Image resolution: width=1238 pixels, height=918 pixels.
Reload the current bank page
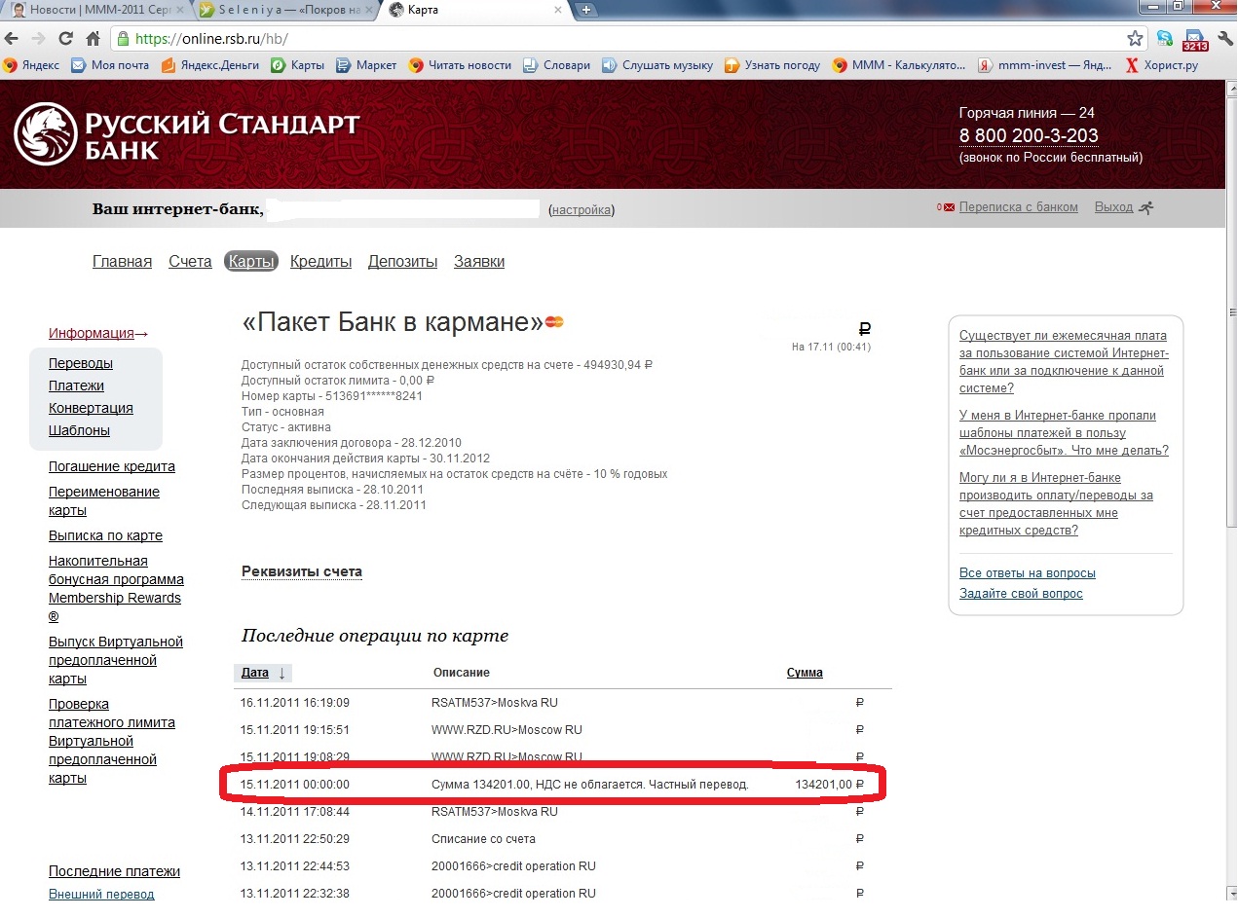point(66,39)
